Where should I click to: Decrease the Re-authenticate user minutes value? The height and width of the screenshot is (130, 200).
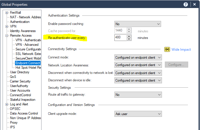click(x=129, y=39)
